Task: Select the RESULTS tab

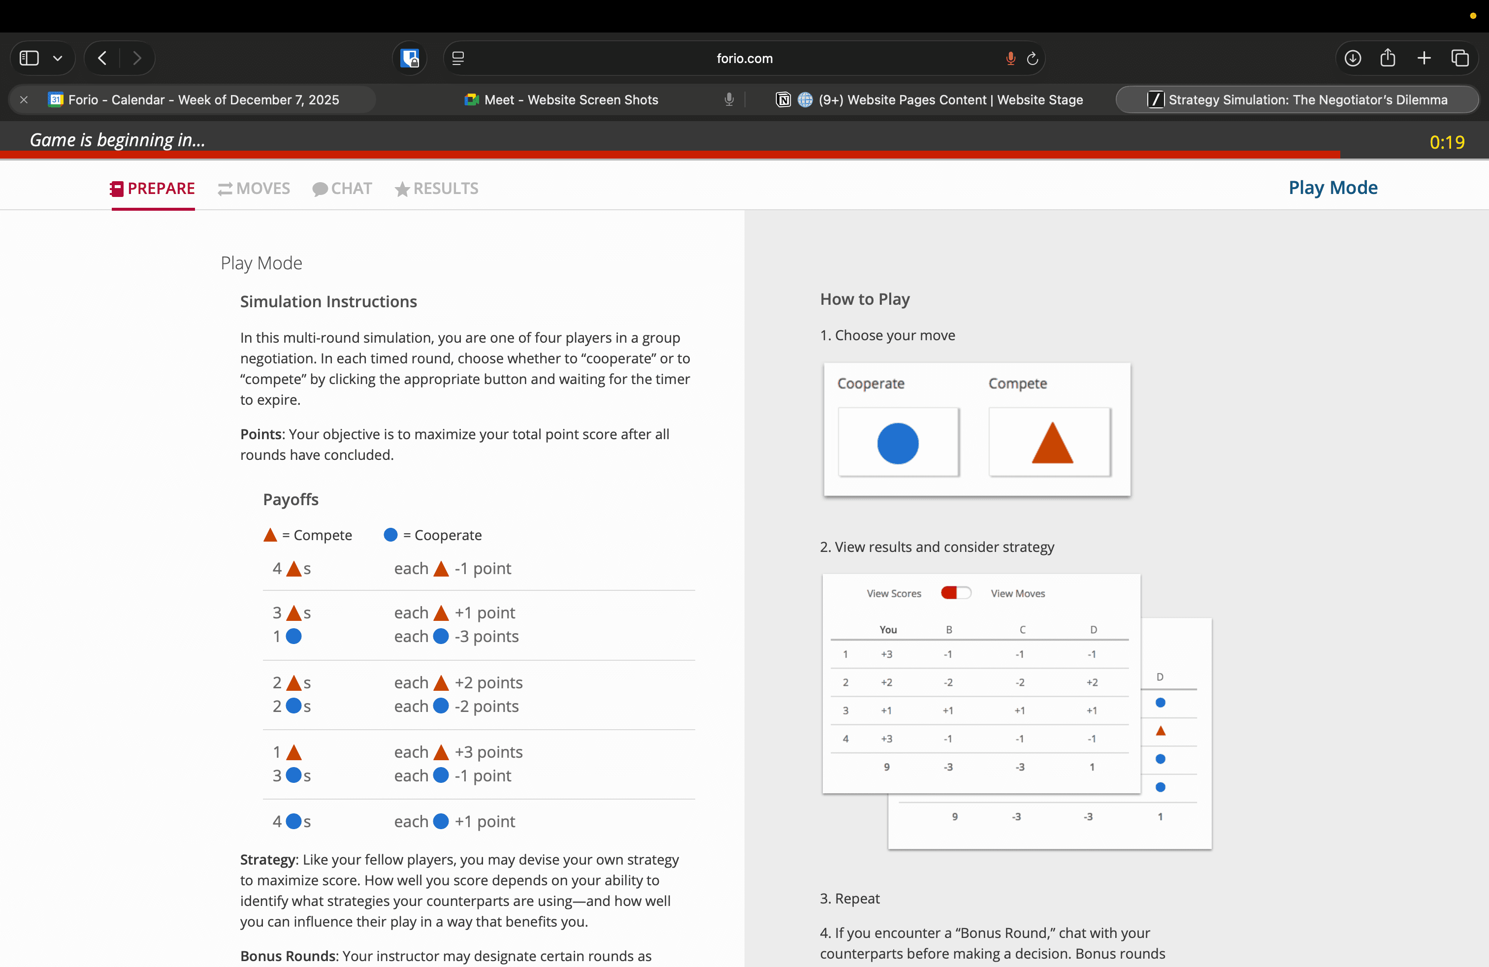Action: click(x=437, y=188)
